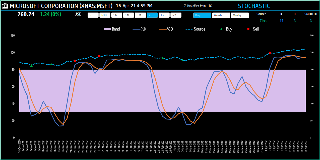Click the green buy marker near 24-Feb-2021
This screenshot has width=320, height=160.
point(162,58)
